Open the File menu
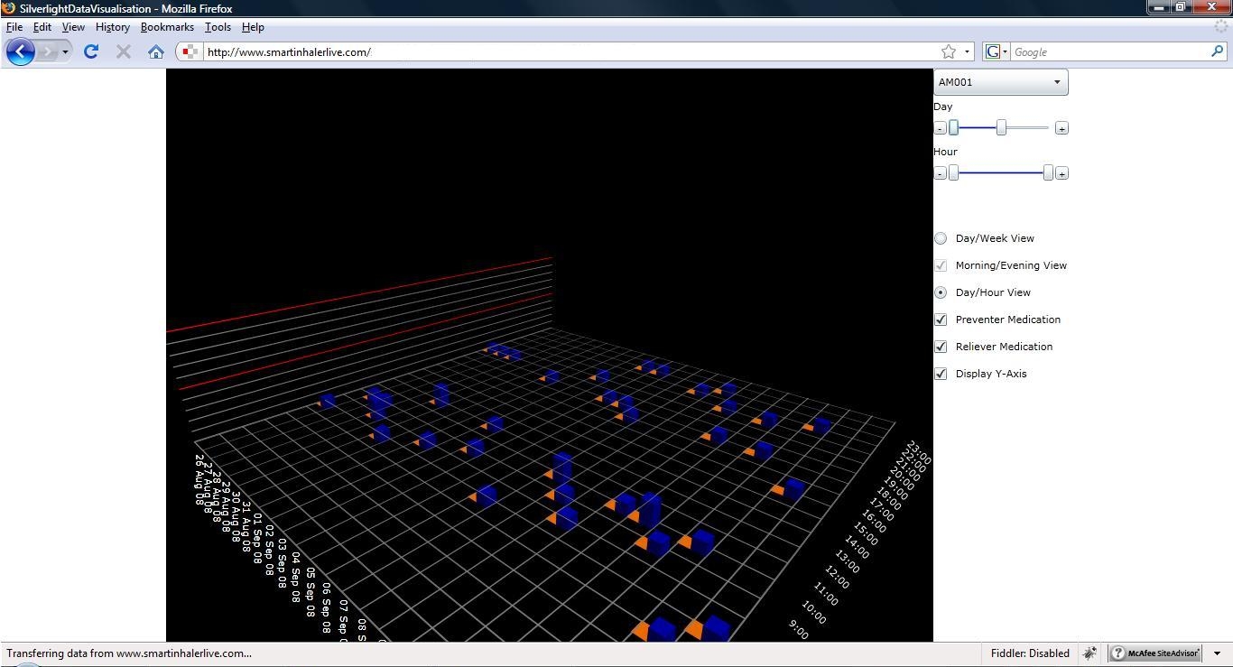 [14, 27]
